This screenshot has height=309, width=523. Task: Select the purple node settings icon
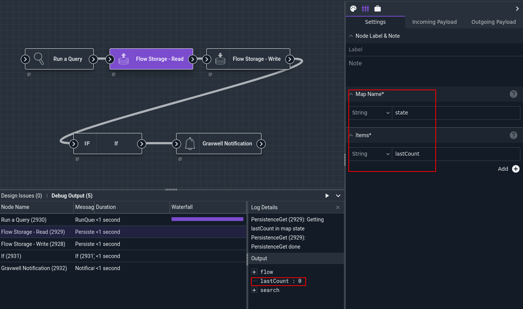[365, 8]
